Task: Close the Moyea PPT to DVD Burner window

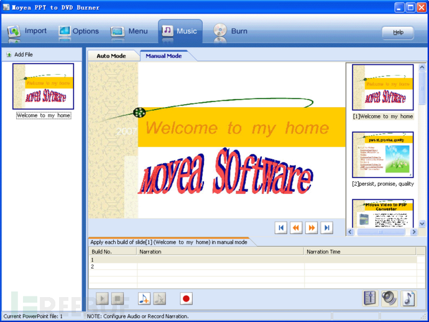Action: 422,7
